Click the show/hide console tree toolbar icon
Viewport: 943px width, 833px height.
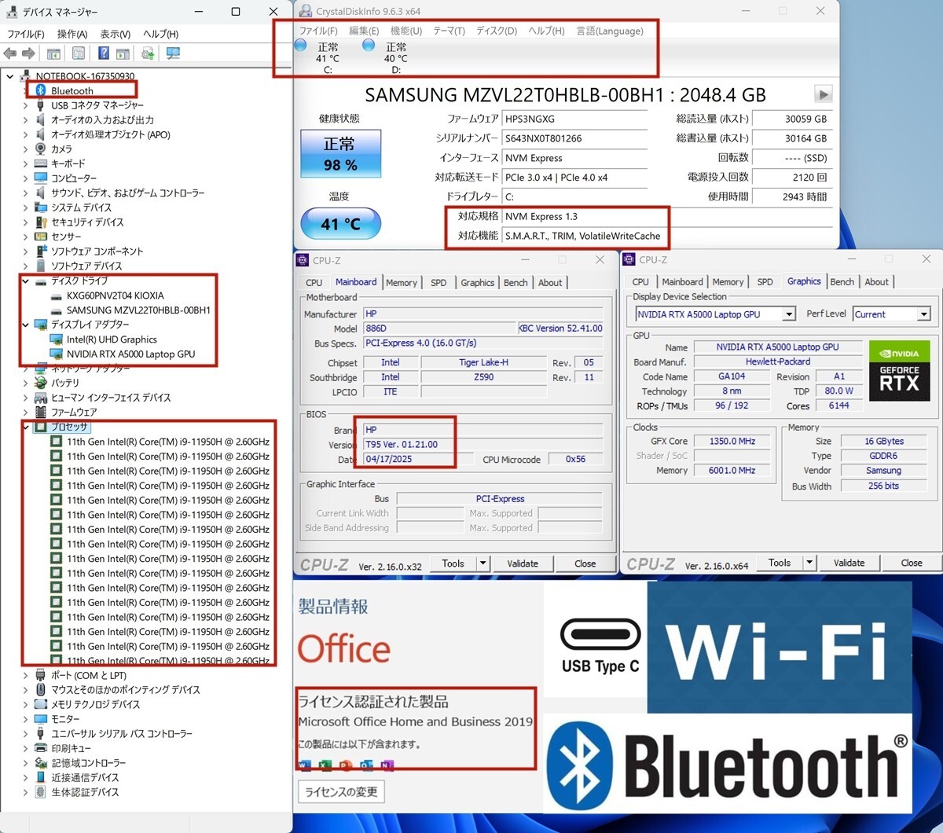coord(53,53)
